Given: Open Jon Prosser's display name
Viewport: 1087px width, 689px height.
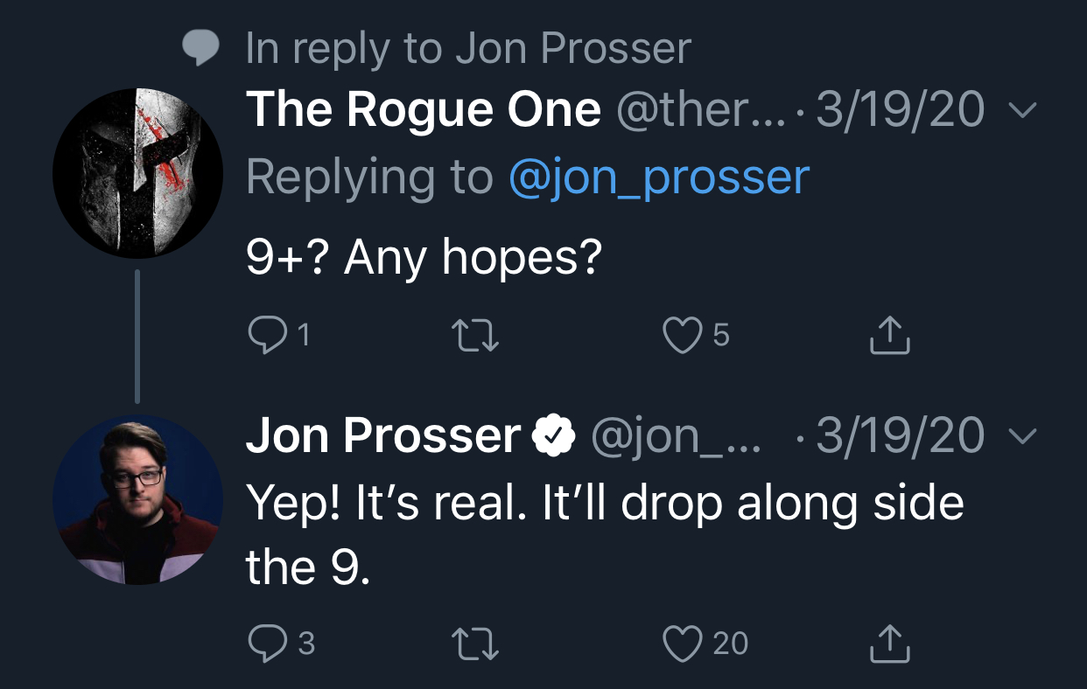Looking at the screenshot, I should 383,435.
